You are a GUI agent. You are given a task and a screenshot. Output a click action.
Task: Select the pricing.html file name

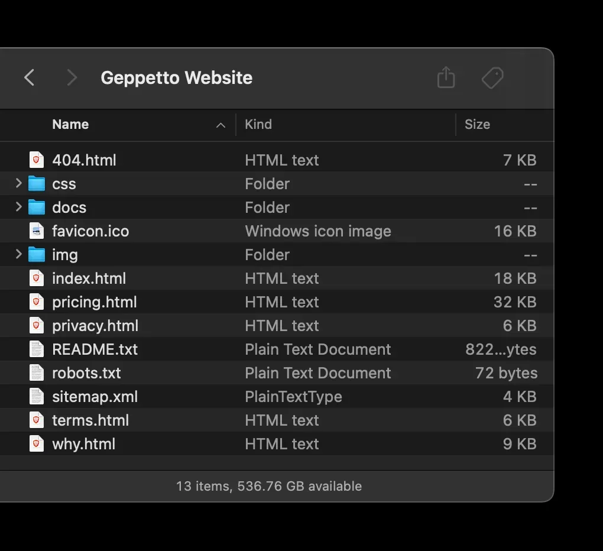click(94, 302)
